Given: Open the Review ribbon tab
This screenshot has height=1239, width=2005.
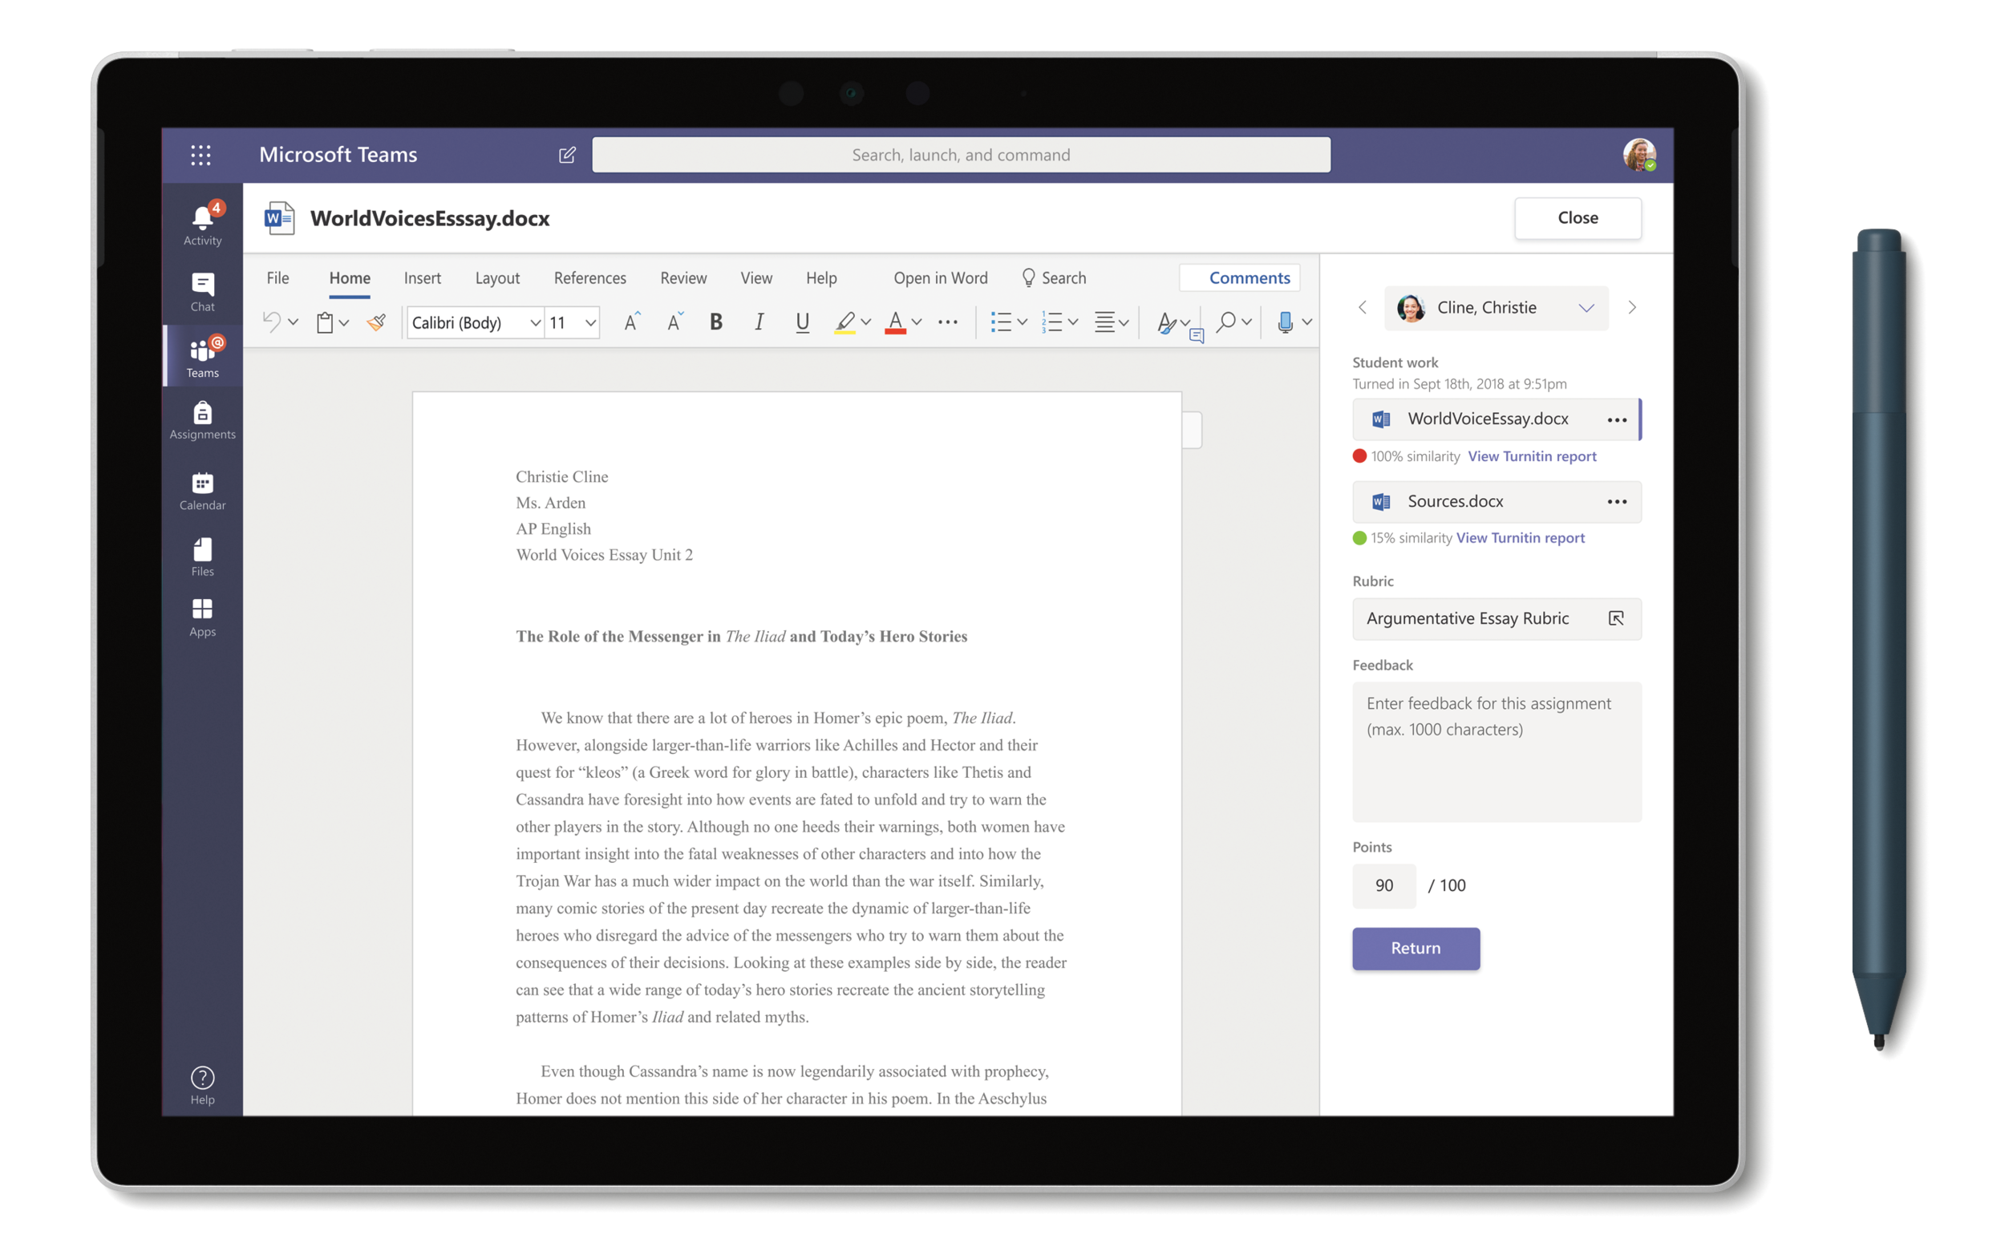Looking at the screenshot, I should click(x=683, y=277).
